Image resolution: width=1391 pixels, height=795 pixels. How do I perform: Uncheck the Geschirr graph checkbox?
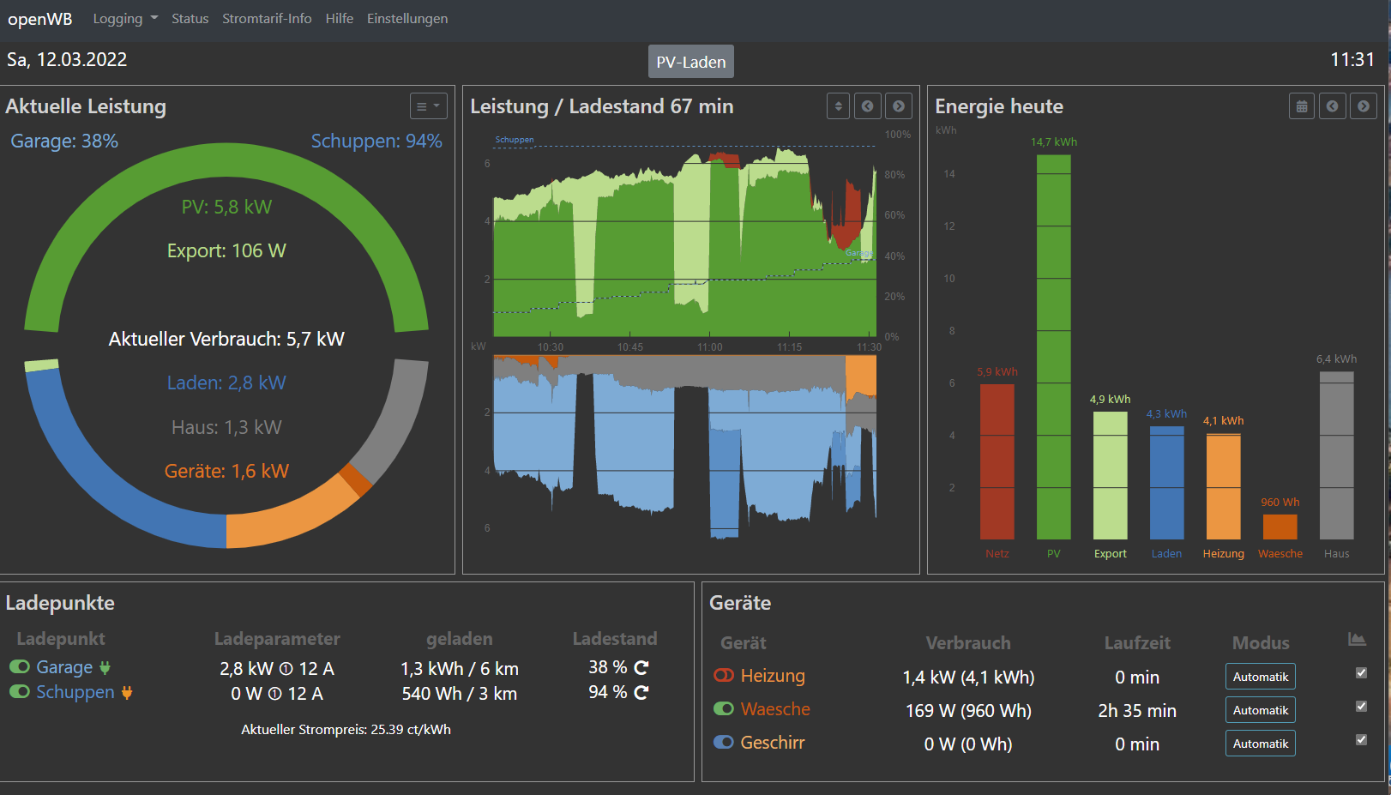point(1361,740)
